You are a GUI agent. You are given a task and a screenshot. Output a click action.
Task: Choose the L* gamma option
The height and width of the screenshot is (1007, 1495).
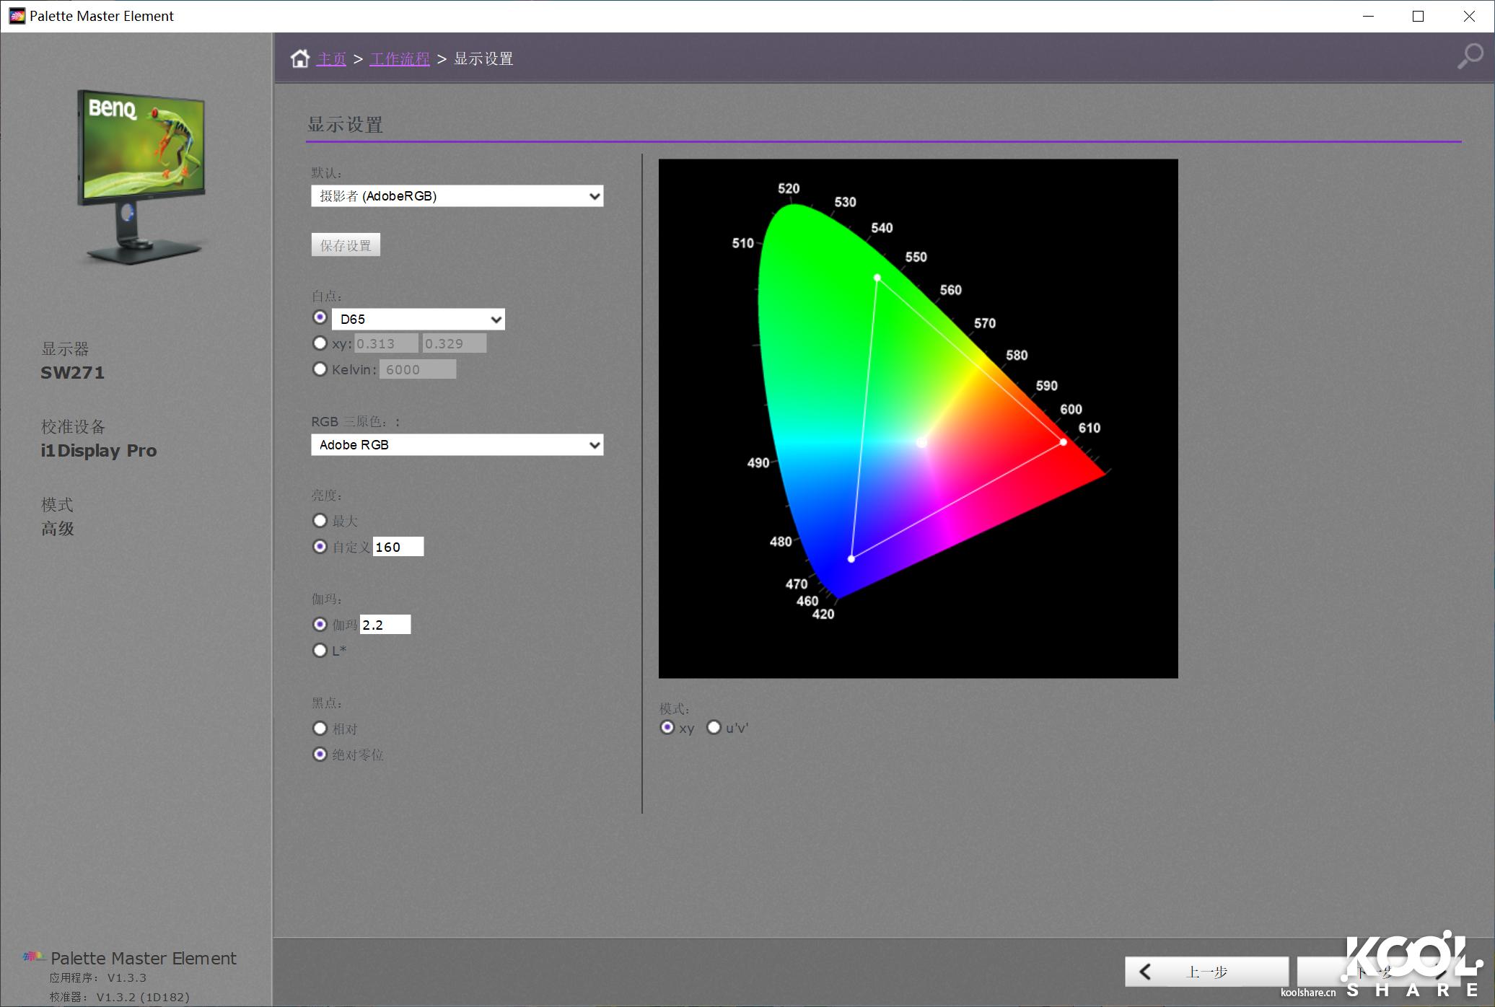(x=320, y=651)
